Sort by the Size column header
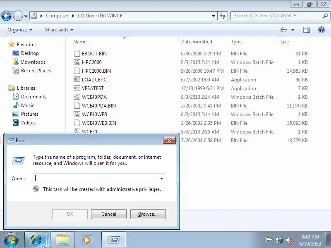The width and height of the screenshot is (331, 248). pos(285,42)
